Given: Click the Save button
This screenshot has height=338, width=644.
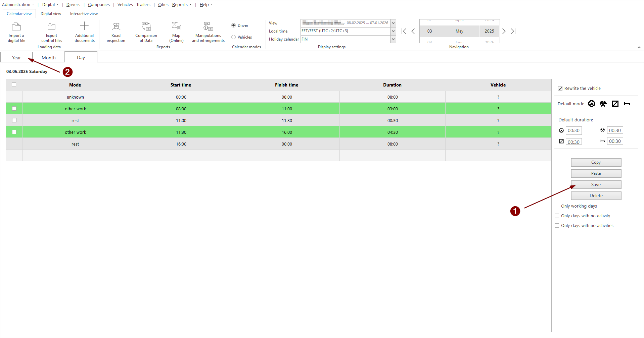Looking at the screenshot, I should 596,184.
